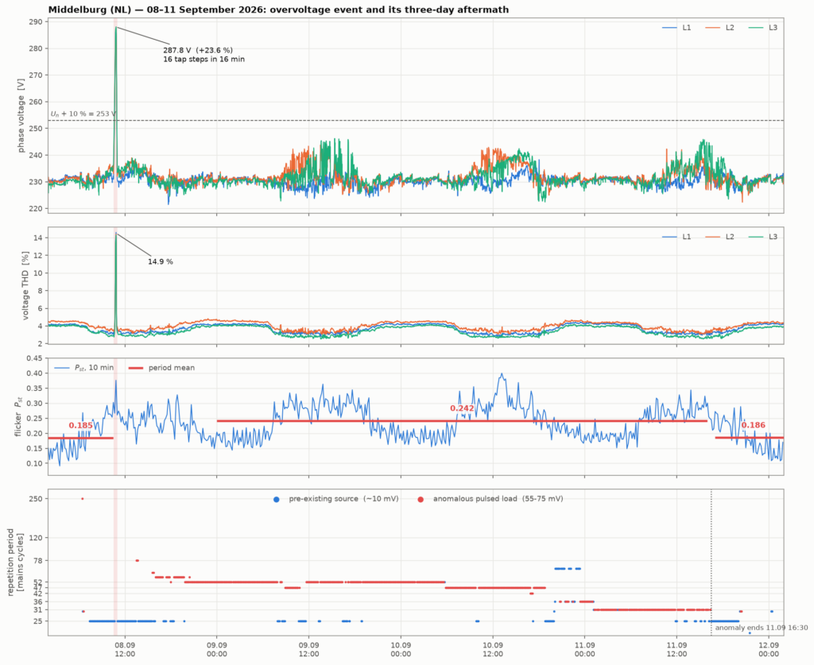814x665 pixels.
Task: Click the 0.185 flicker mean label
Action: point(80,425)
